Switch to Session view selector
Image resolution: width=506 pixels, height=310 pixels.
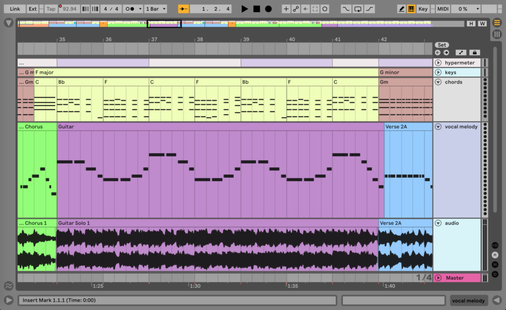497,34
